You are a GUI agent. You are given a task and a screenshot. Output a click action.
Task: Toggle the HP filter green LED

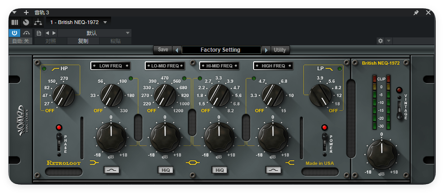coord(44,69)
